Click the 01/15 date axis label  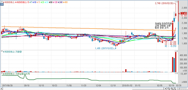tap(138, 85)
